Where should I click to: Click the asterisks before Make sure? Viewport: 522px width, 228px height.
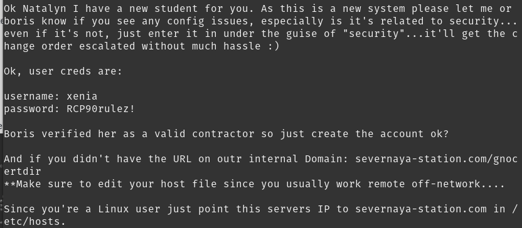pos(9,184)
